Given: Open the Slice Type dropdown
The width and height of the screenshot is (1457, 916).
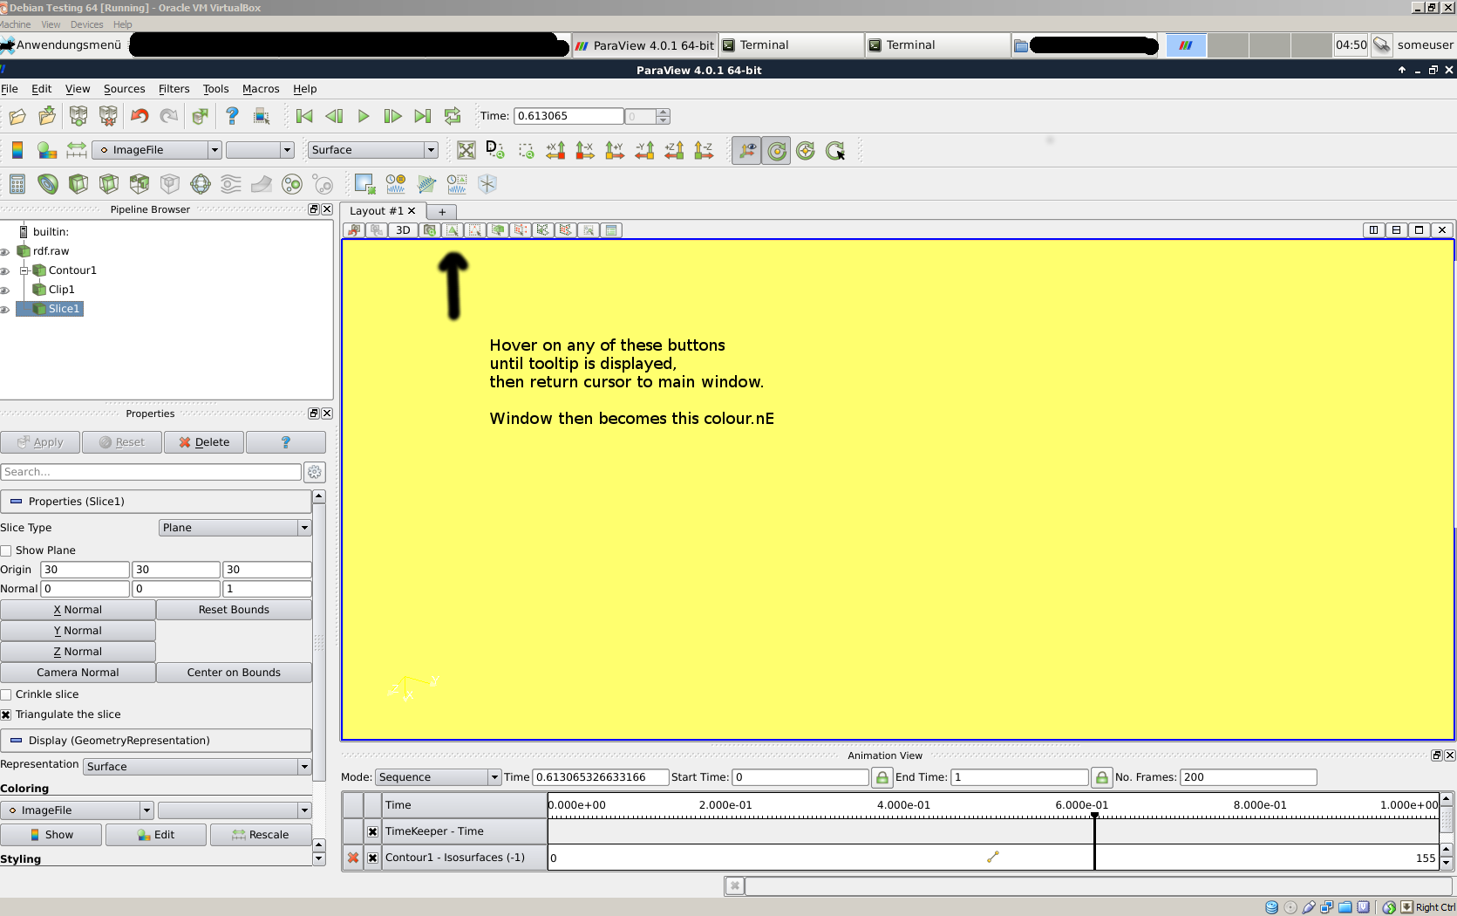Looking at the screenshot, I should pyautogui.click(x=235, y=528).
